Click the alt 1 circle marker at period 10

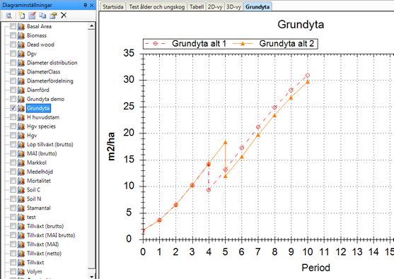click(308, 76)
